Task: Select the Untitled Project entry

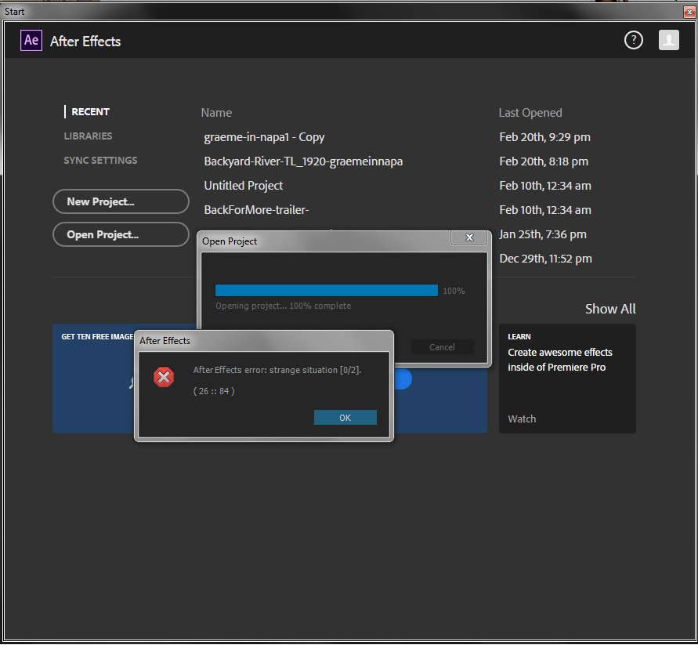Action: tap(244, 185)
